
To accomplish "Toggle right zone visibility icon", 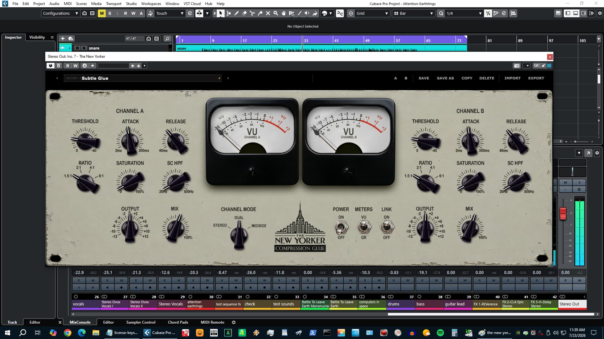I will (583, 13).
